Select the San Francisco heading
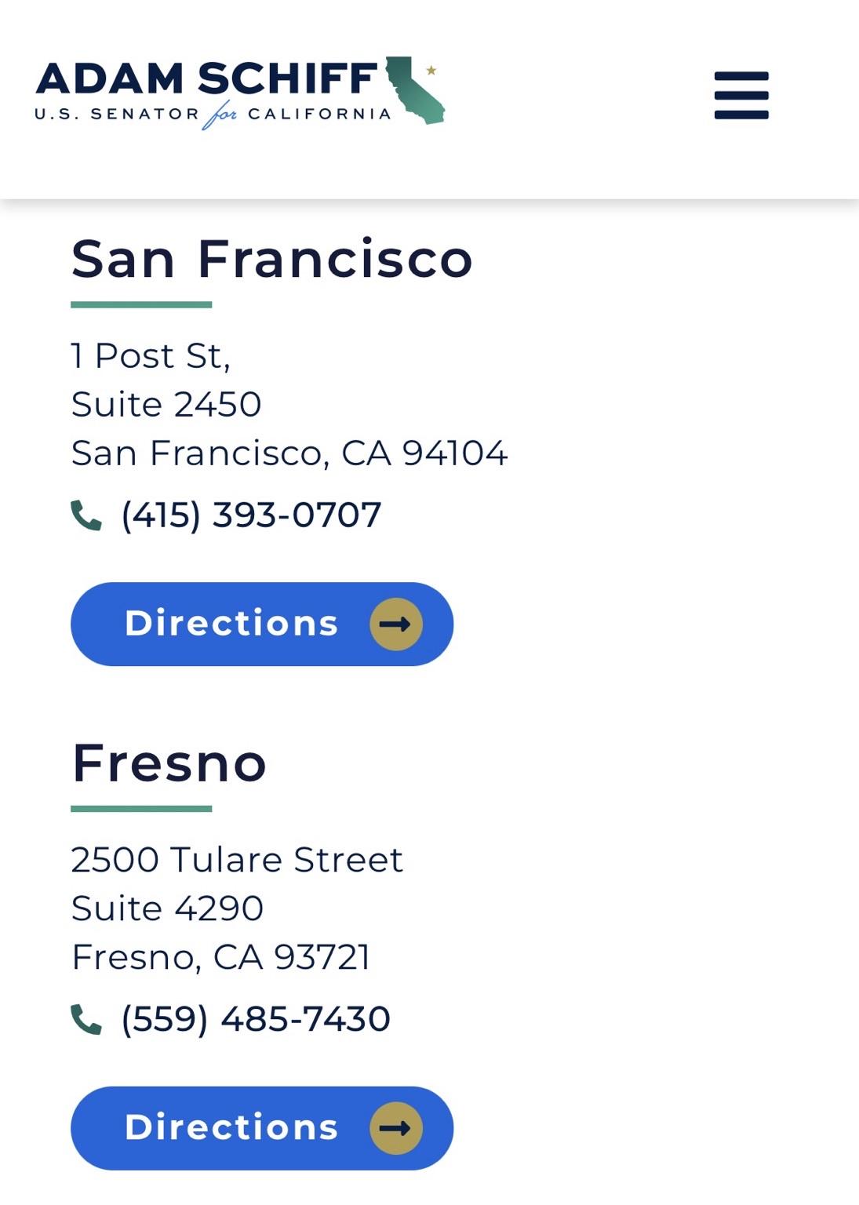The image size is (859, 1205). pos(272,259)
